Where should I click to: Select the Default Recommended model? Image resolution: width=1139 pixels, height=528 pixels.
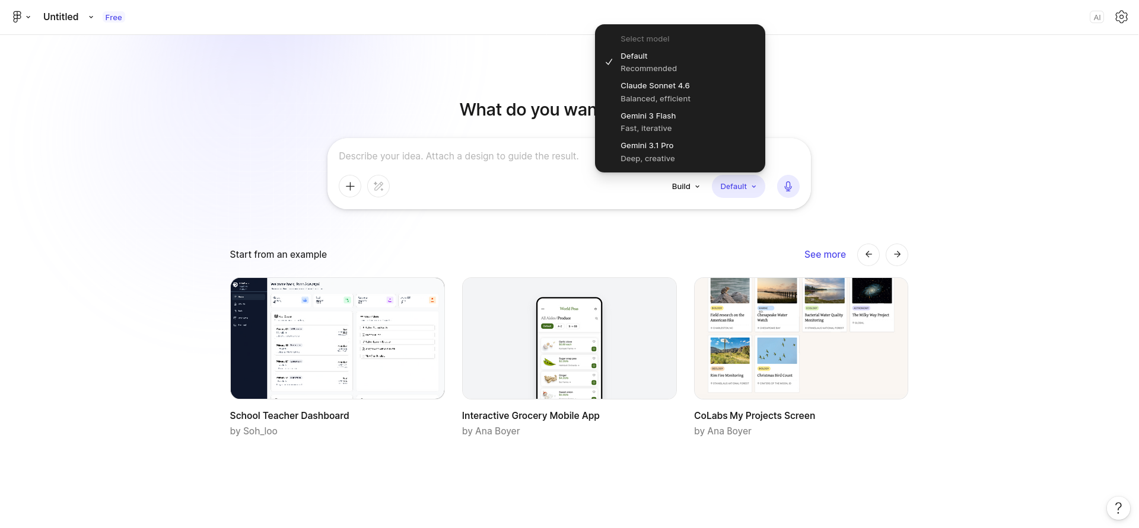(680, 62)
